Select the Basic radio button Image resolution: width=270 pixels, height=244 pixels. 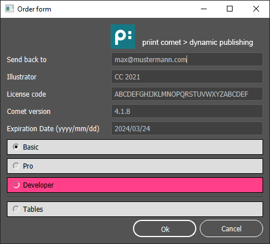coord(16,147)
